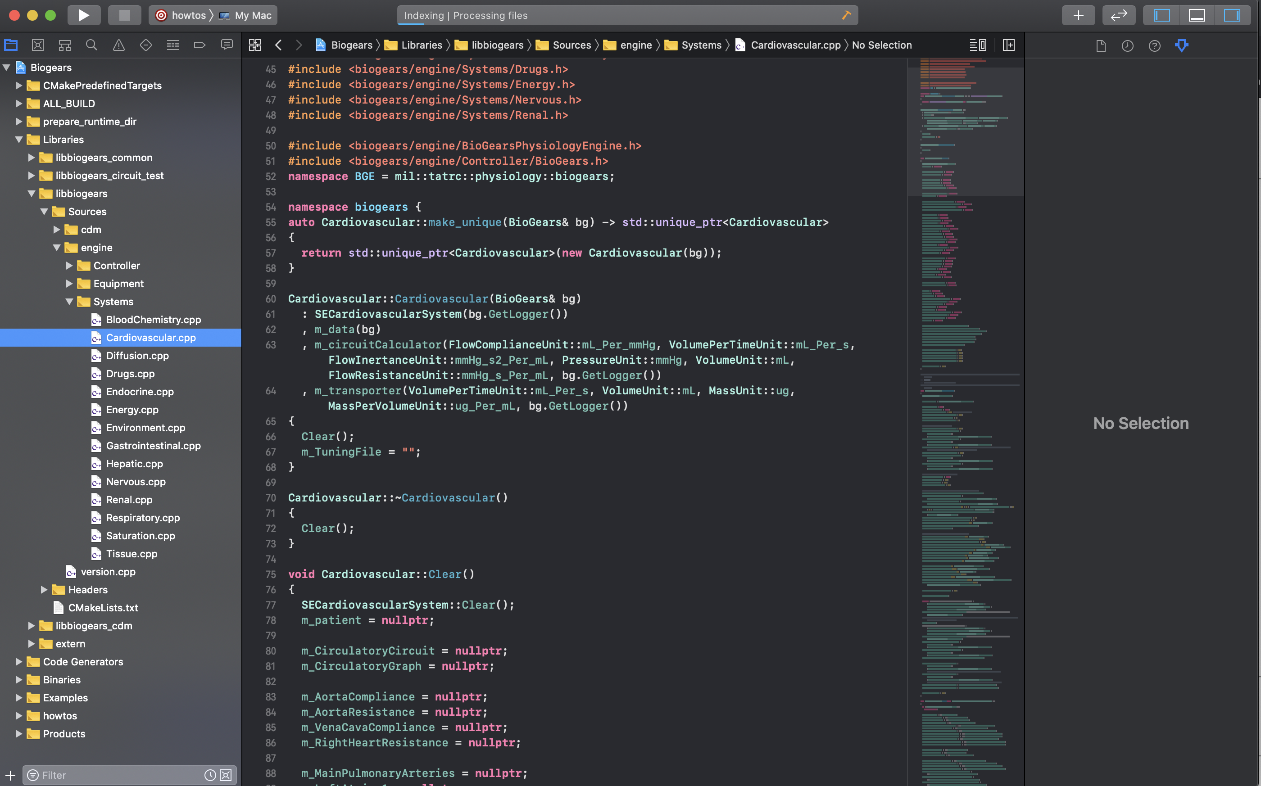This screenshot has width=1261, height=786.
Task: Open Biogears in the jump bar
Action: (344, 45)
